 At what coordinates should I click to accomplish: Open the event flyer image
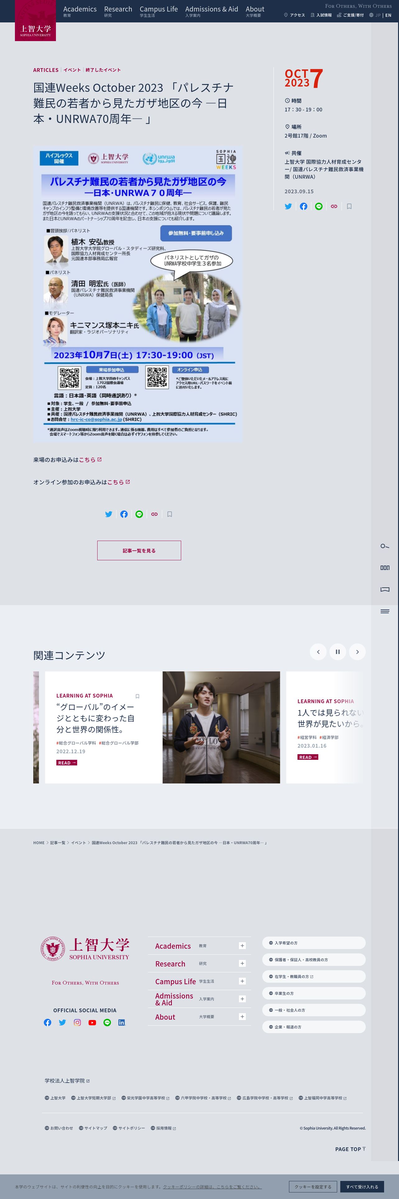pos(138,294)
